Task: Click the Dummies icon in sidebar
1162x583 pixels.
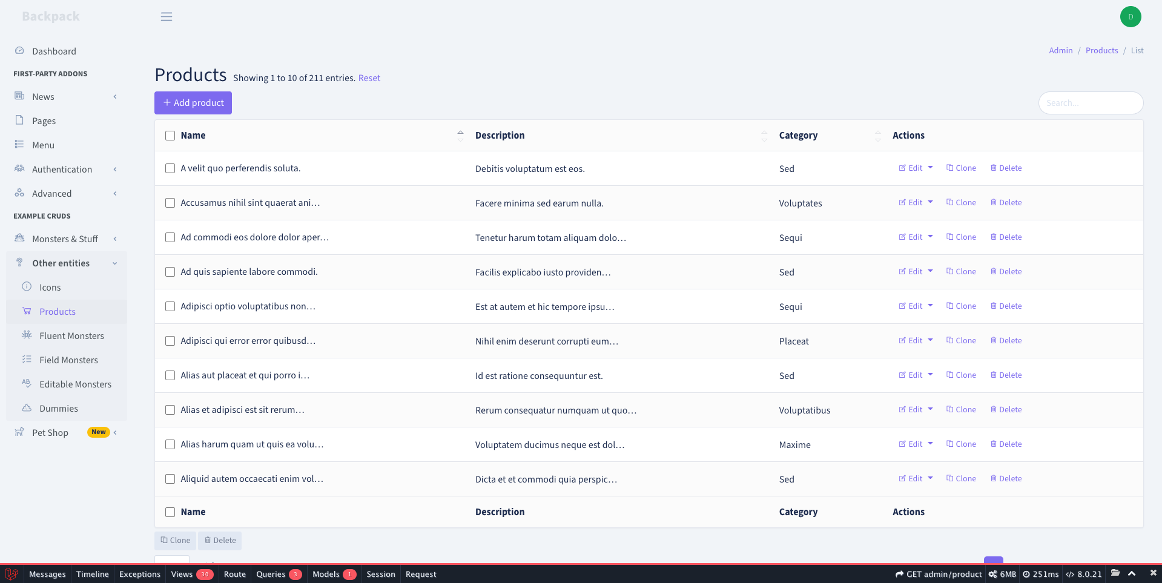Action: pyautogui.click(x=27, y=408)
